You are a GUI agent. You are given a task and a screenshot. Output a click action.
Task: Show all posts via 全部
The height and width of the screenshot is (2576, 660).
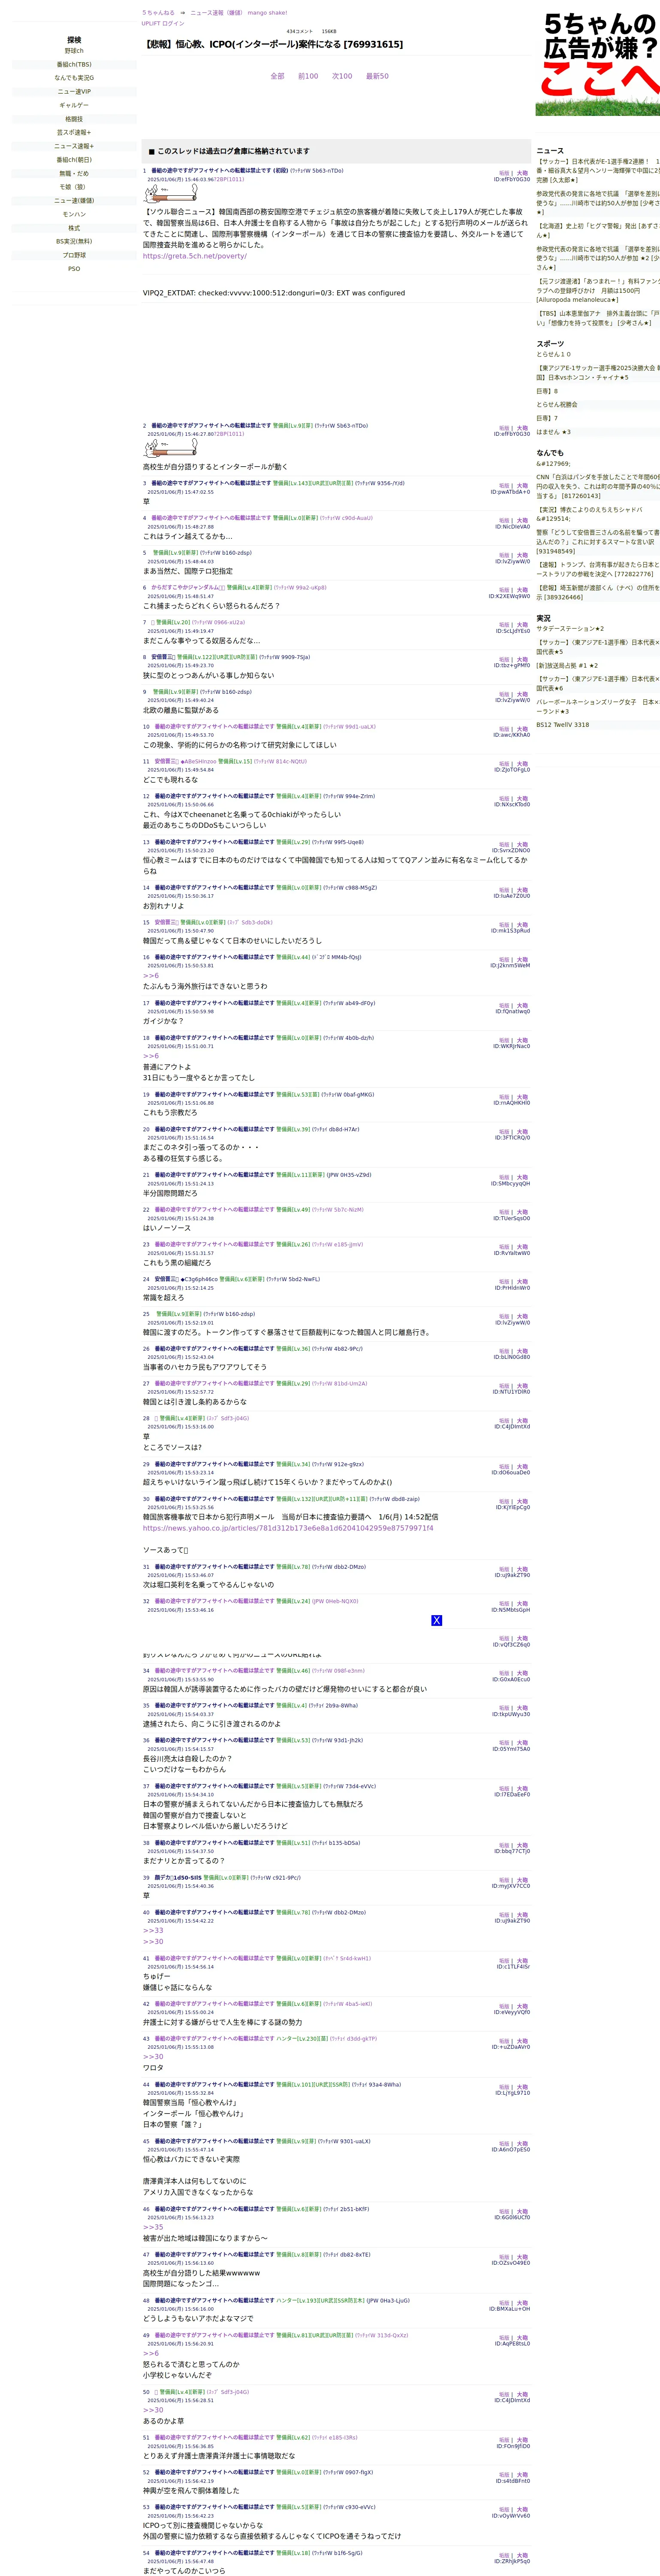(x=277, y=76)
